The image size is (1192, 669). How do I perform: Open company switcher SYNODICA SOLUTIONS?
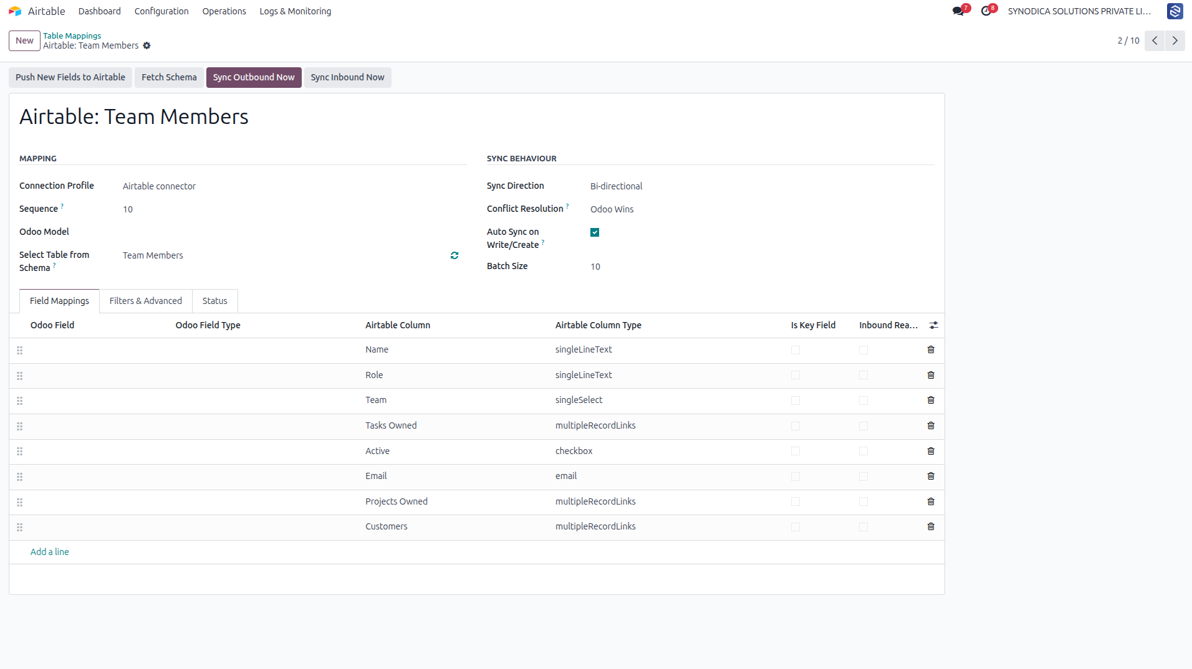(x=1079, y=11)
